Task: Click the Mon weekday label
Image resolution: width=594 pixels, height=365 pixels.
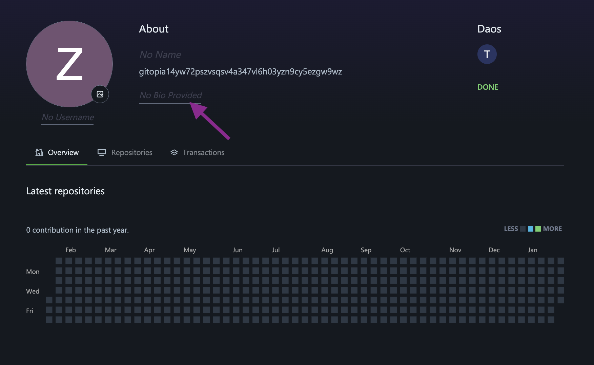Action: [33, 272]
